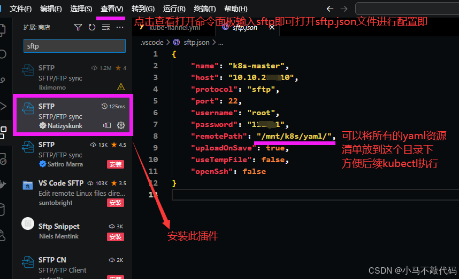Open Source Control in activity bar

pos(3,79)
